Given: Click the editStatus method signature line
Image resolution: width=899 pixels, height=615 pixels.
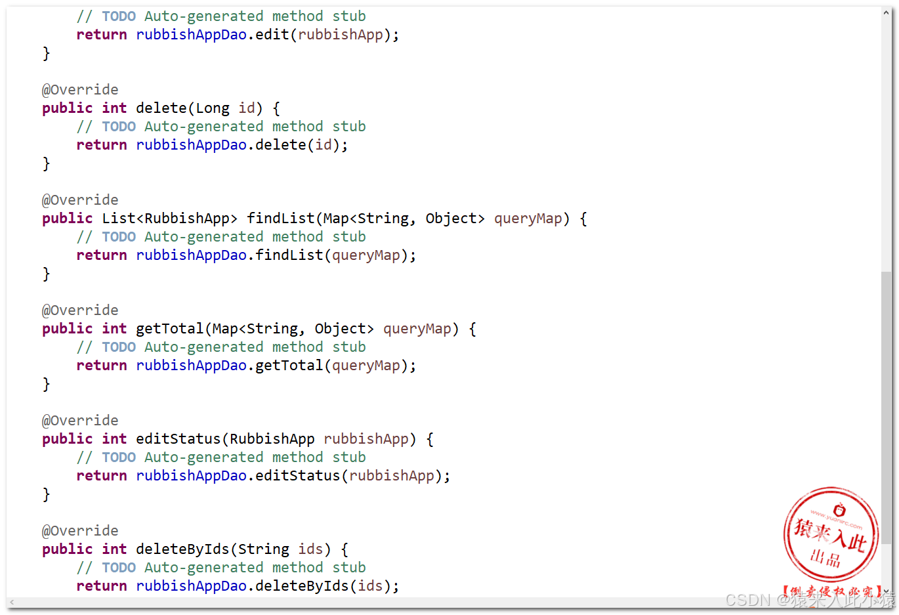Looking at the screenshot, I should pos(238,439).
